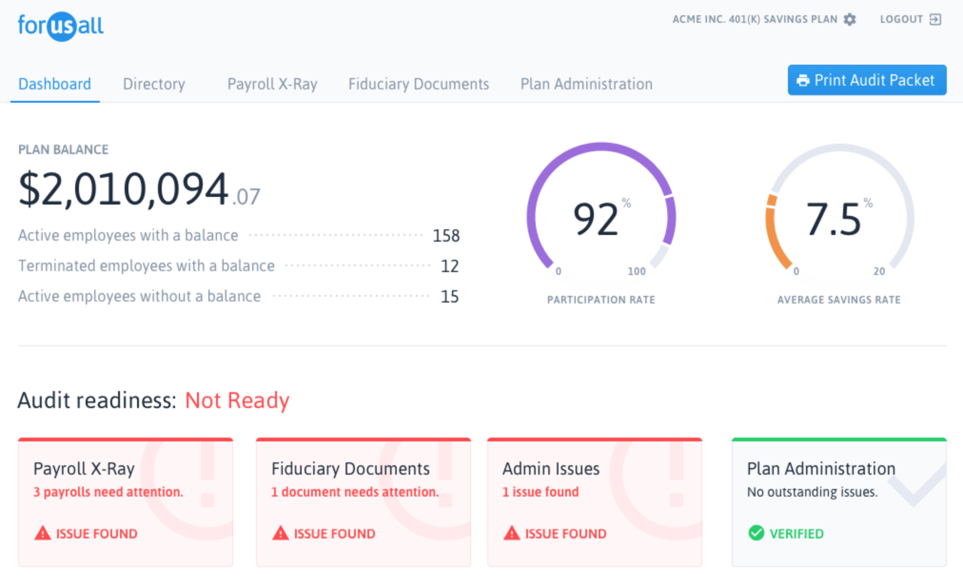Switch to the Payroll X-Ray tab
Image resolution: width=963 pixels, height=586 pixels.
(272, 84)
